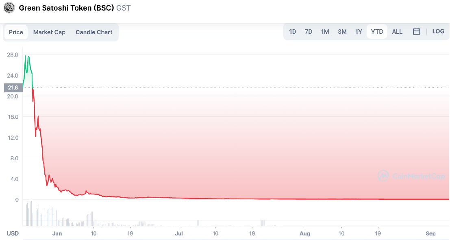Toggle the LOG scale option
The height and width of the screenshot is (240, 450).
point(438,31)
